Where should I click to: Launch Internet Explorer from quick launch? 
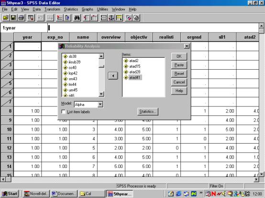[x=179, y=194]
